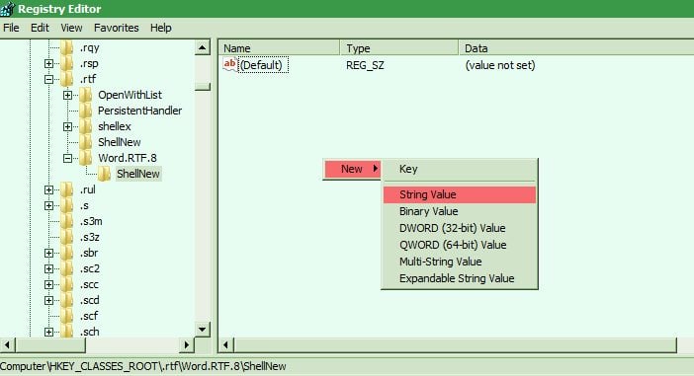The image size is (694, 376).
Task: Click values pane scroll left arrow
Action: (225, 344)
